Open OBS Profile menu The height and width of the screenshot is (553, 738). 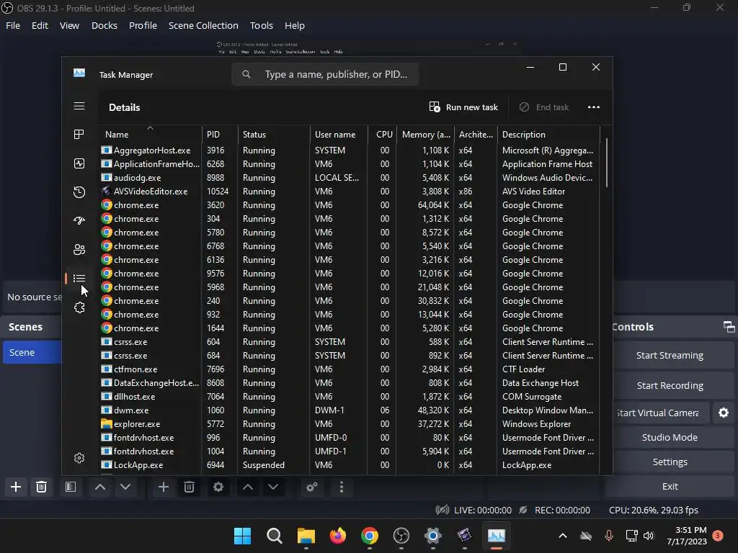click(x=143, y=25)
